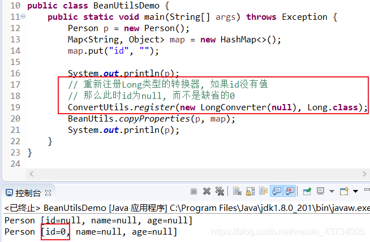370x242 pixels.
Task: Click the editor horizontal scrollbar right arrow
Action: click(x=364, y=174)
